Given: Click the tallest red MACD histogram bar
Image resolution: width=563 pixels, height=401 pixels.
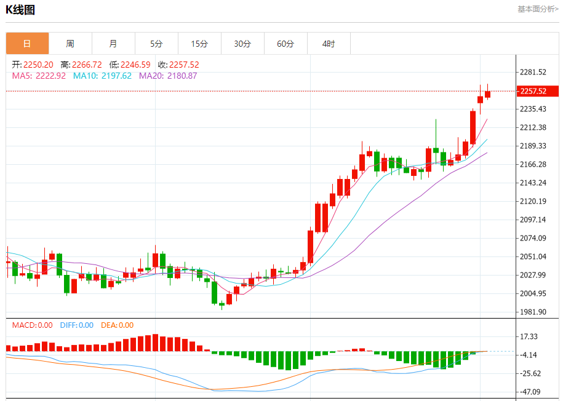Looking at the screenshot, I should (156, 343).
